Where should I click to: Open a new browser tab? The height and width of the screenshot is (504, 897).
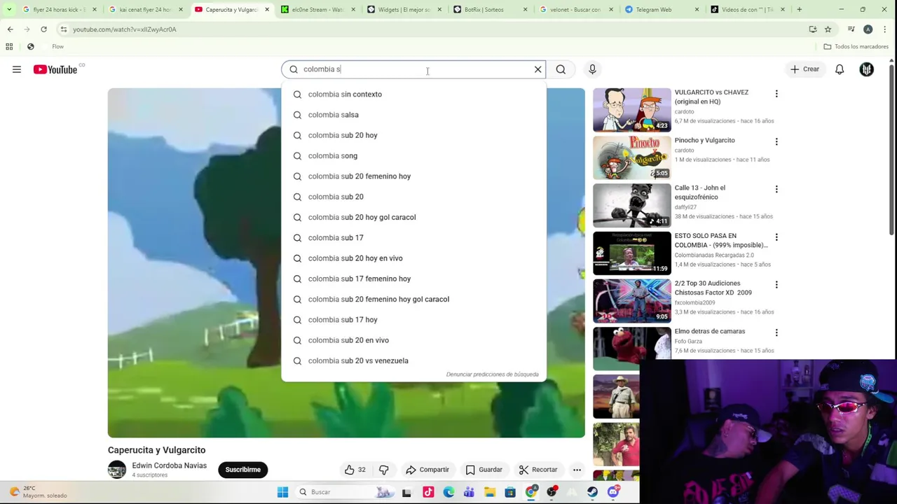coord(799,10)
